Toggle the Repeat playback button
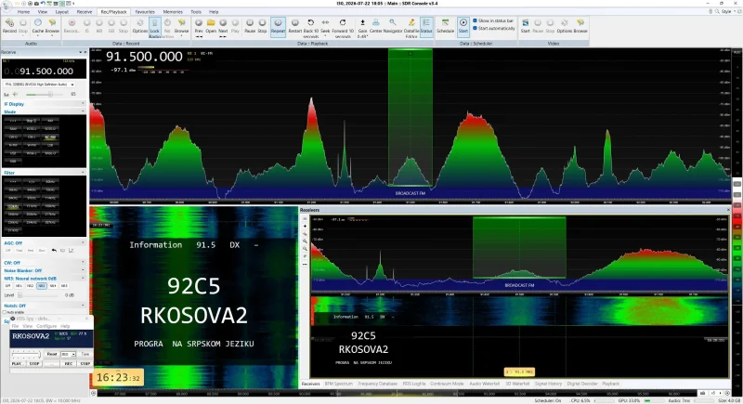This screenshot has height=404, width=743. tap(278, 26)
